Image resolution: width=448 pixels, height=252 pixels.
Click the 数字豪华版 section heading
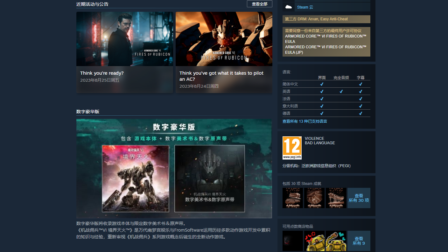point(88,112)
